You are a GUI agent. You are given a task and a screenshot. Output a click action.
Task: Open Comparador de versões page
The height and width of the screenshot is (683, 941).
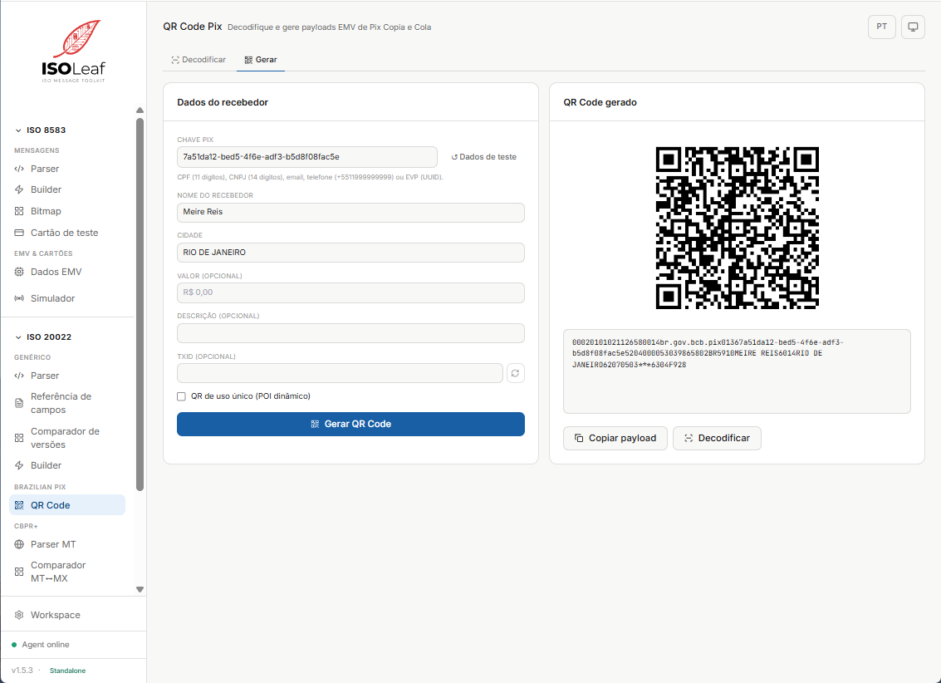67,438
